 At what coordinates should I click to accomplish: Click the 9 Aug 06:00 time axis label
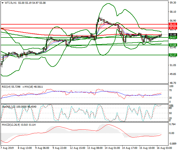pos(42,148)
